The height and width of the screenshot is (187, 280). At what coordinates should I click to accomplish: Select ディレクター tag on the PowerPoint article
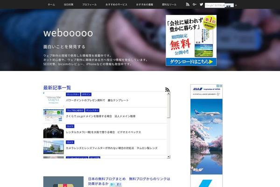[73, 94]
